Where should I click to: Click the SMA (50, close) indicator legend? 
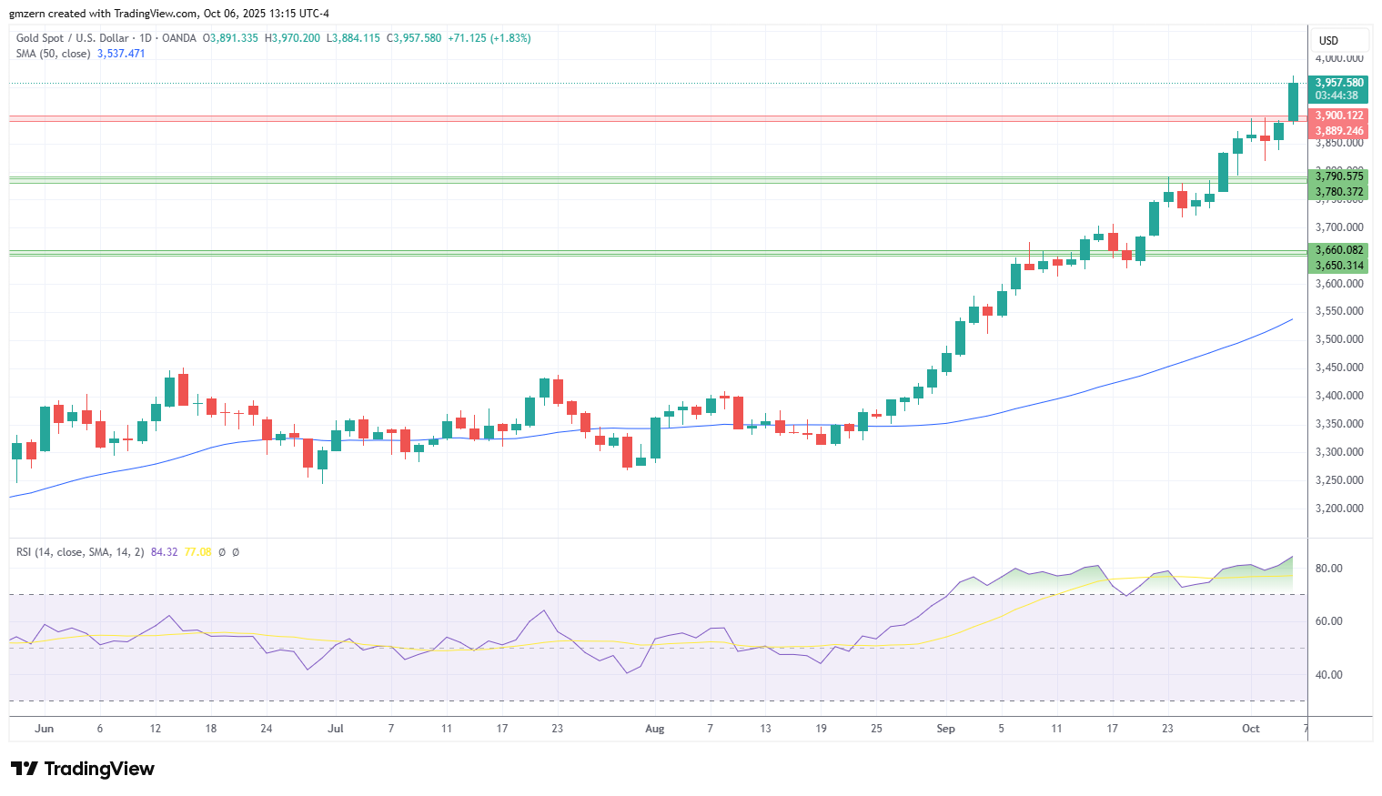pos(53,54)
